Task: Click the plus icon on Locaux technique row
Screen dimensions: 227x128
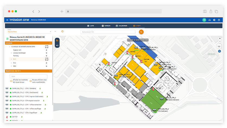Action: (46, 53)
